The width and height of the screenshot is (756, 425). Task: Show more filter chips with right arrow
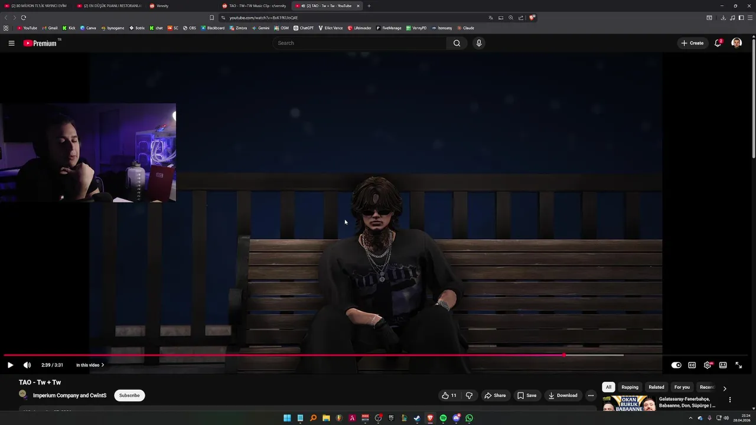tap(725, 388)
